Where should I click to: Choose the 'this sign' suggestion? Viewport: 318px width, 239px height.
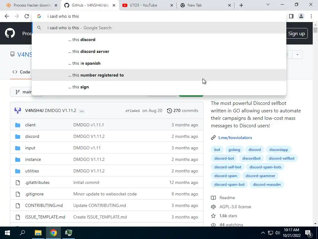pos(159,87)
